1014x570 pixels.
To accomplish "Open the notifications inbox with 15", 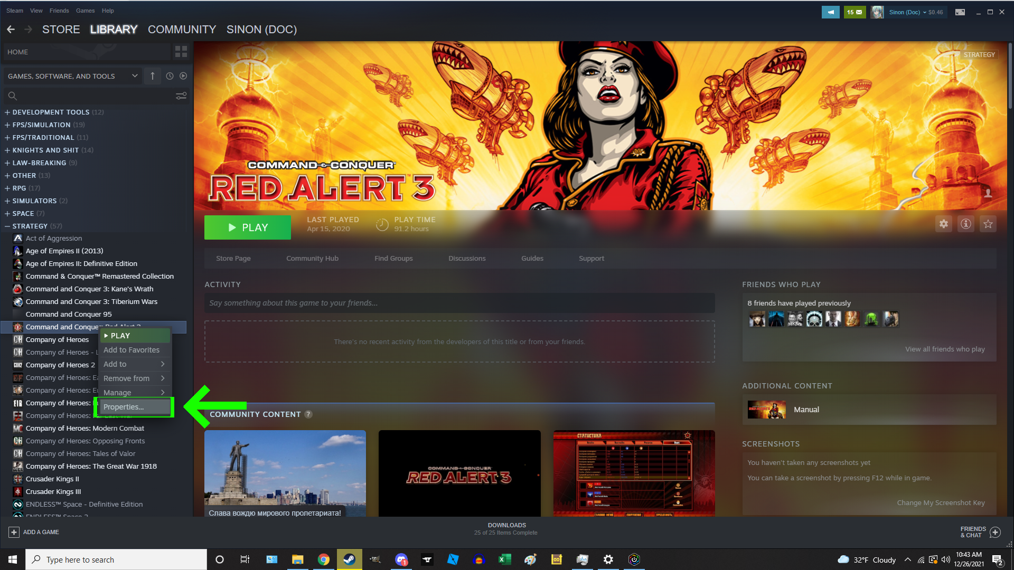I will [x=855, y=12].
